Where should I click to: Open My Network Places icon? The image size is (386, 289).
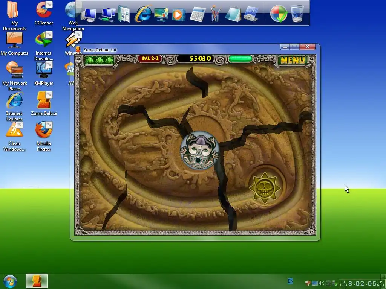click(14, 76)
